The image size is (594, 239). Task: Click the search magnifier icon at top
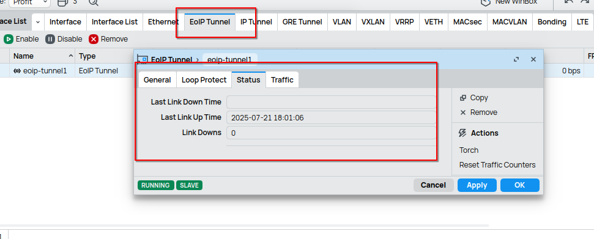[94, 2]
